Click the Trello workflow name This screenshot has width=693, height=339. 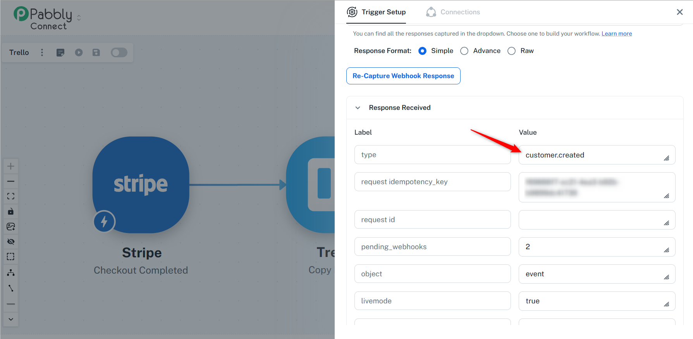pyautogui.click(x=19, y=53)
